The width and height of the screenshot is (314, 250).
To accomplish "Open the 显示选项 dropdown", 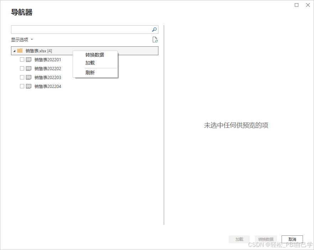I will tap(22, 40).
